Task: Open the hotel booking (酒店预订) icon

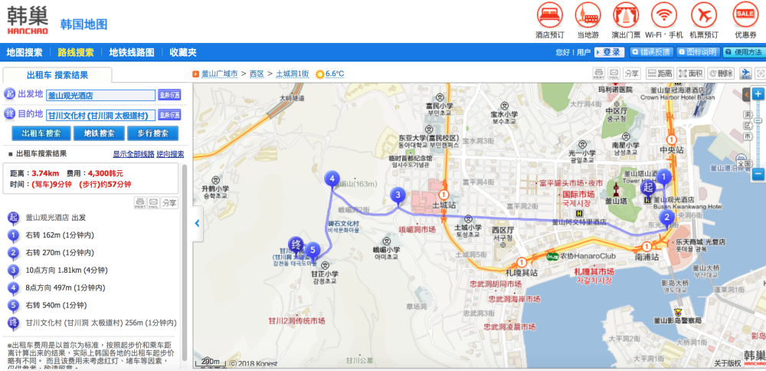Action: pyautogui.click(x=549, y=15)
